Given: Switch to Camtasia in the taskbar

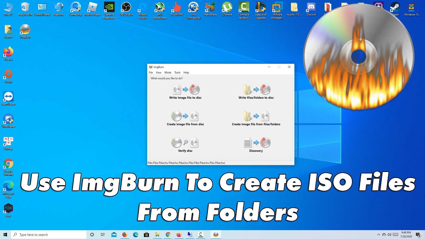Looking at the screenshot, I should pos(201,235).
